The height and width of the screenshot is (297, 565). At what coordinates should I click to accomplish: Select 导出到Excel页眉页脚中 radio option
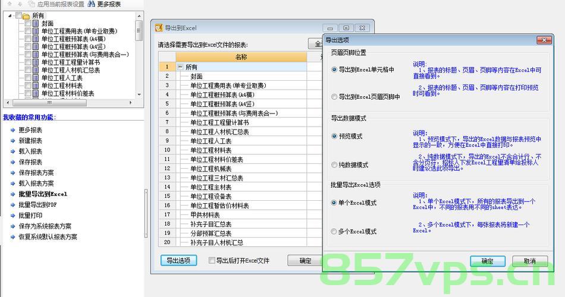[334, 97]
